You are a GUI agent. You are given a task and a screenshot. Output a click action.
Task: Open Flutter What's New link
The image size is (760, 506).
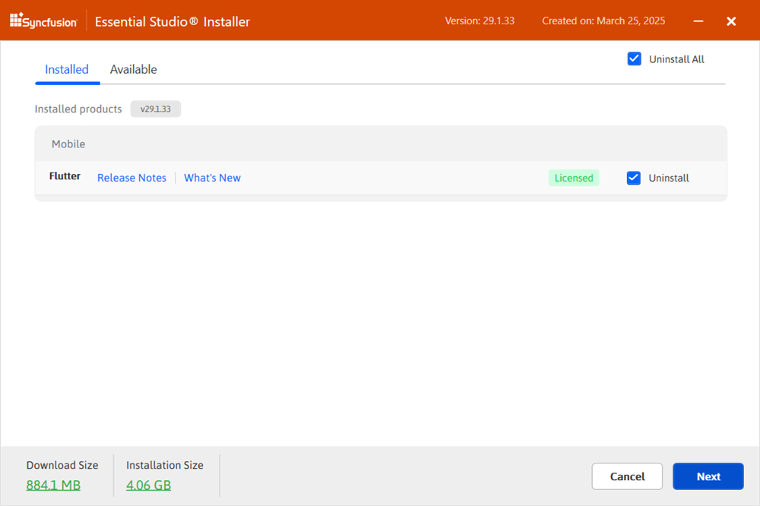[x=212, y=178]
